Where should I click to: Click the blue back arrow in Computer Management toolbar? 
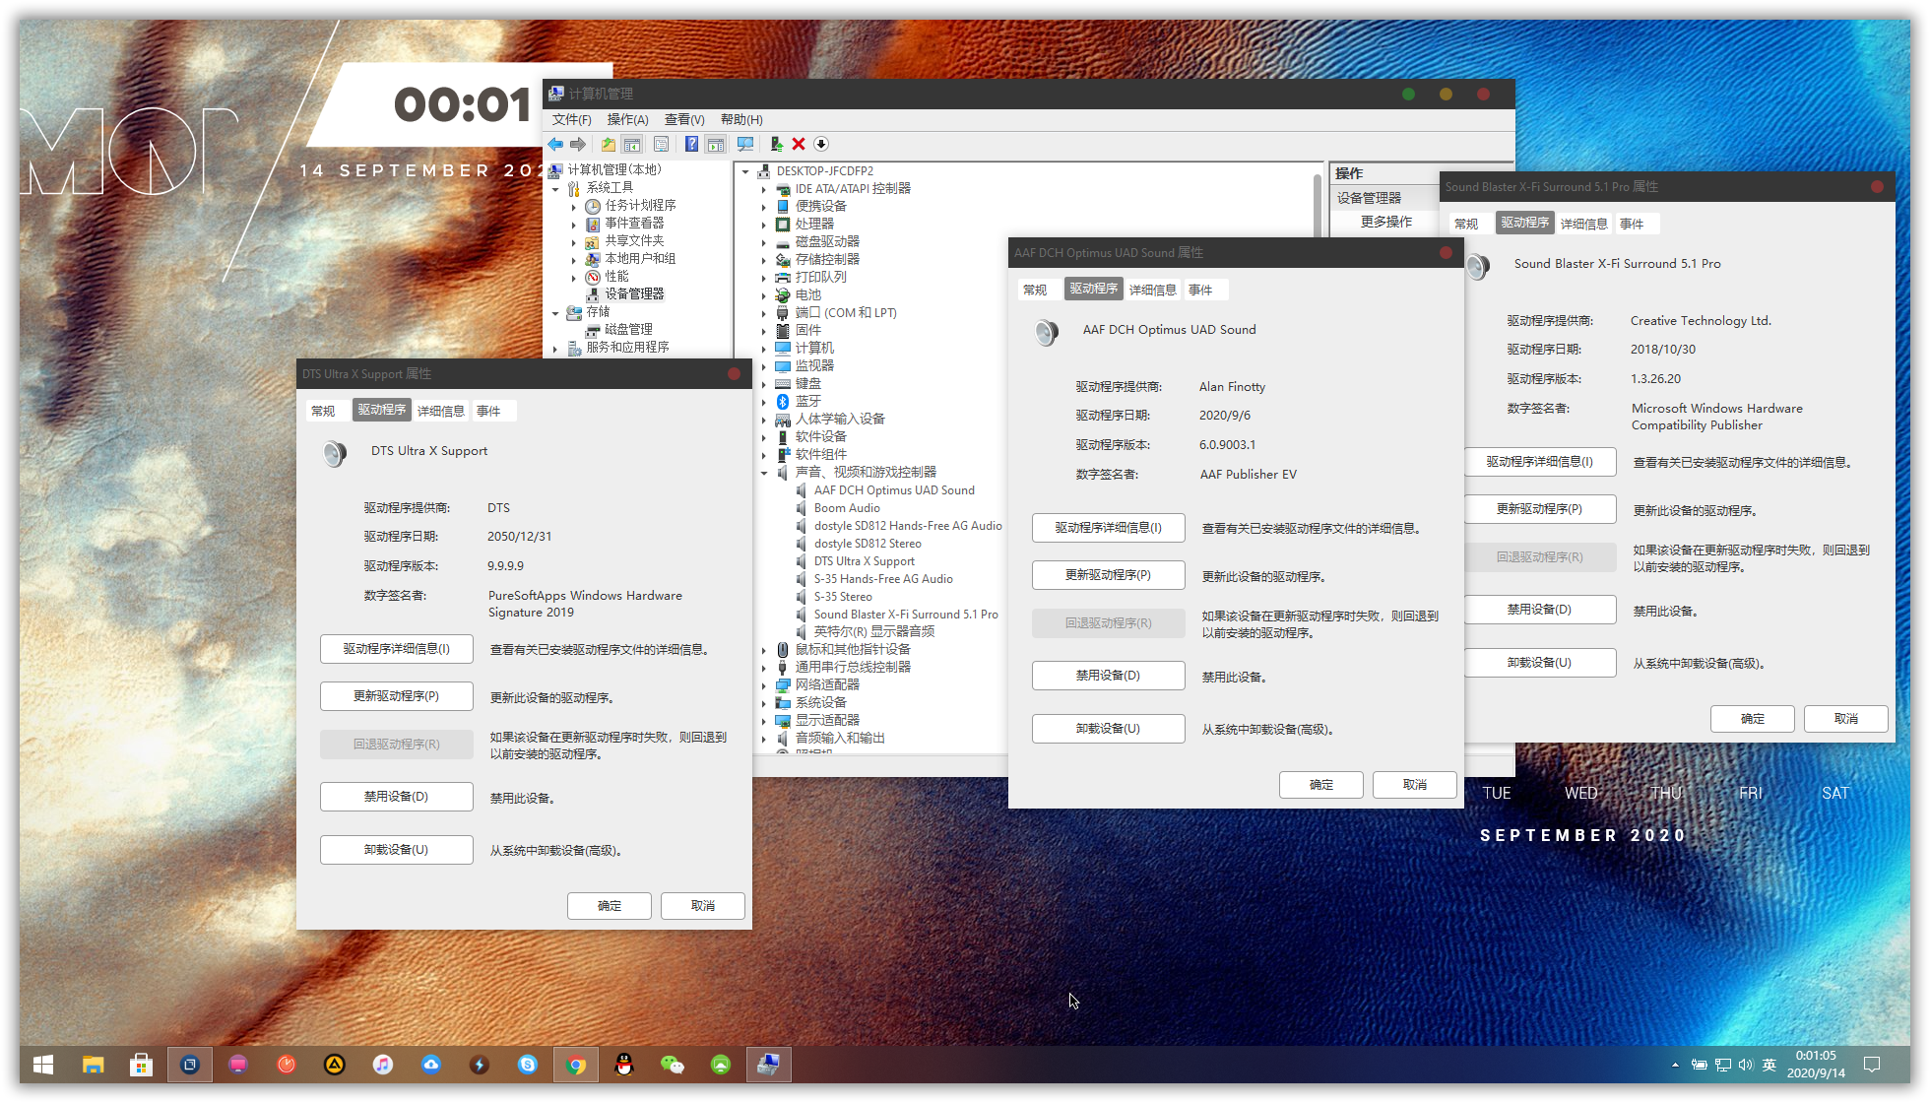coord(555,144)
